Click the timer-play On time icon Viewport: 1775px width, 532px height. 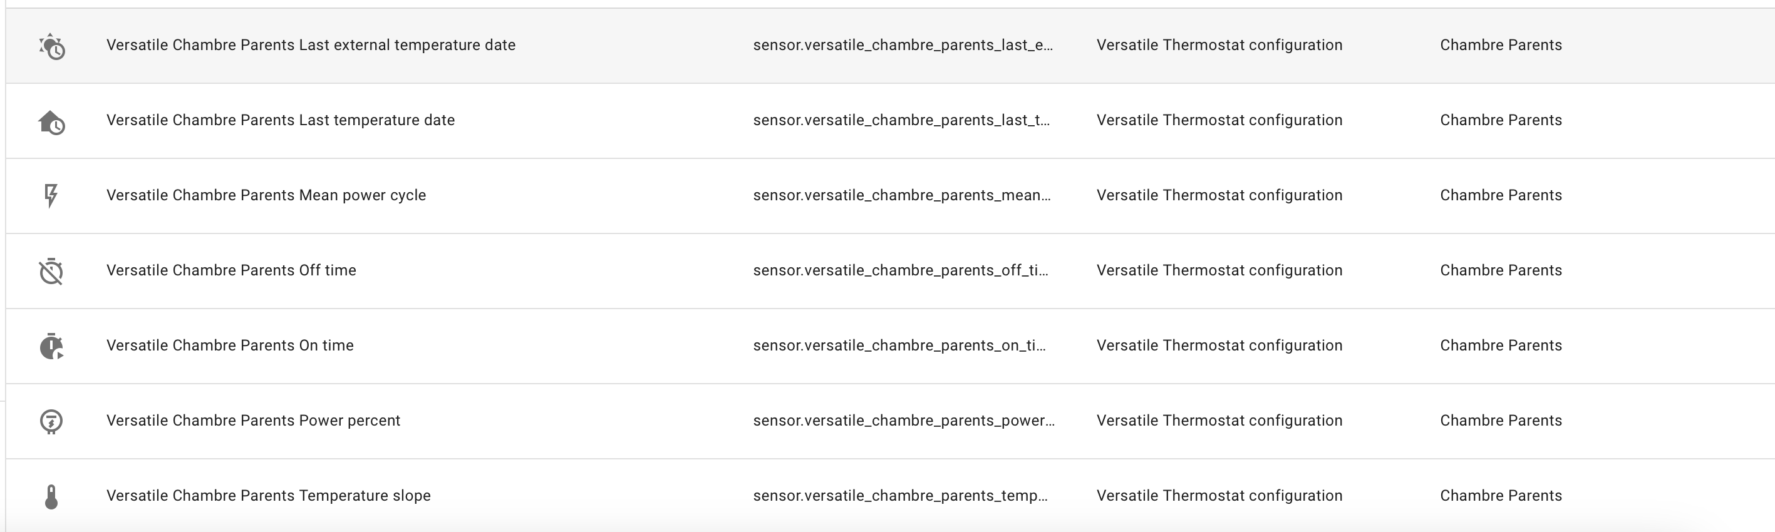52,346
